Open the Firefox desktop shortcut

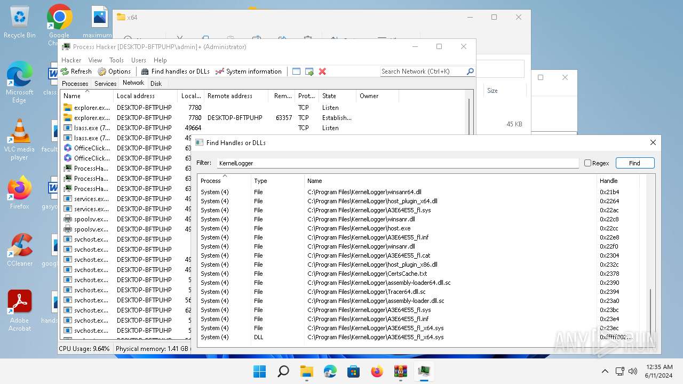[20, 193]
